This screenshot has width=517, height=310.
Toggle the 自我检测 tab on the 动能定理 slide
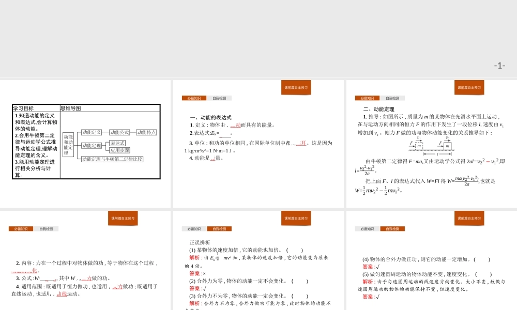tap(393, 98)
